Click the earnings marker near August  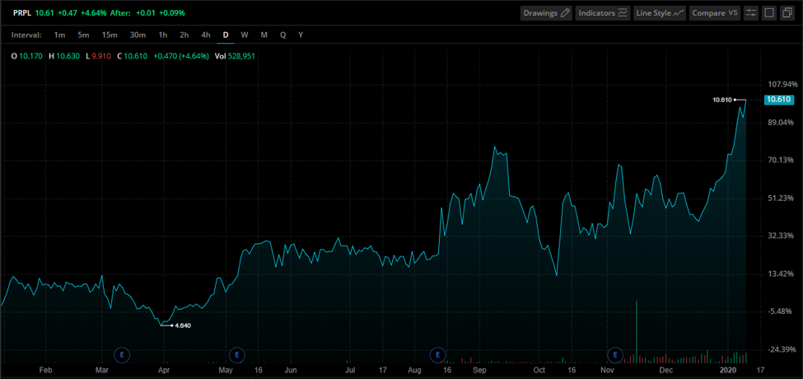point(438,354)
